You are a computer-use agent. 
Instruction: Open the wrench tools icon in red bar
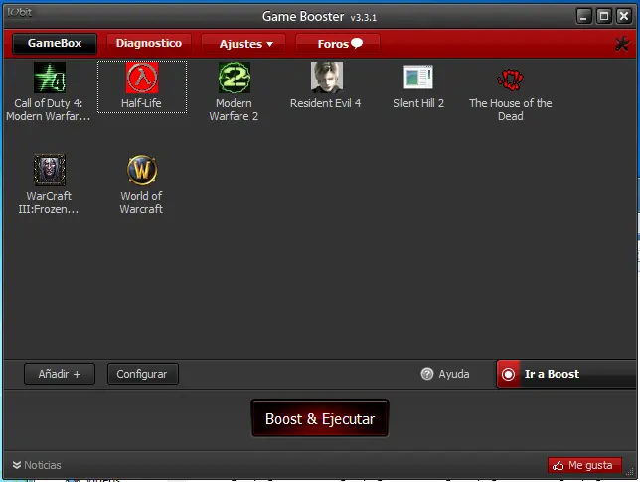tap(622, 44)
